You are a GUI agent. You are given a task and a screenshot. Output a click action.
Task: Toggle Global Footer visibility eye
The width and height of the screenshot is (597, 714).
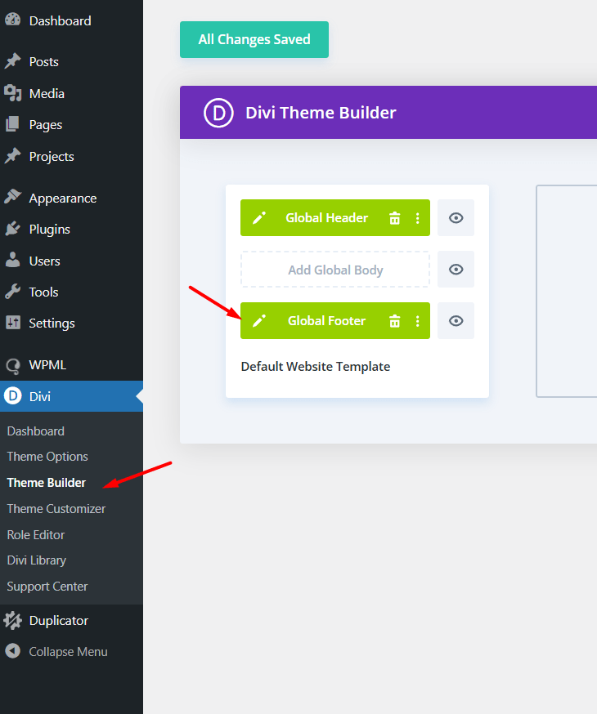pyautogui.click(x=456, y=320)
